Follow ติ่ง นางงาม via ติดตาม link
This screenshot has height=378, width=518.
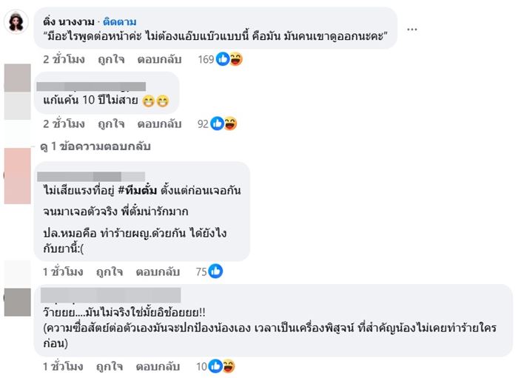121,21
